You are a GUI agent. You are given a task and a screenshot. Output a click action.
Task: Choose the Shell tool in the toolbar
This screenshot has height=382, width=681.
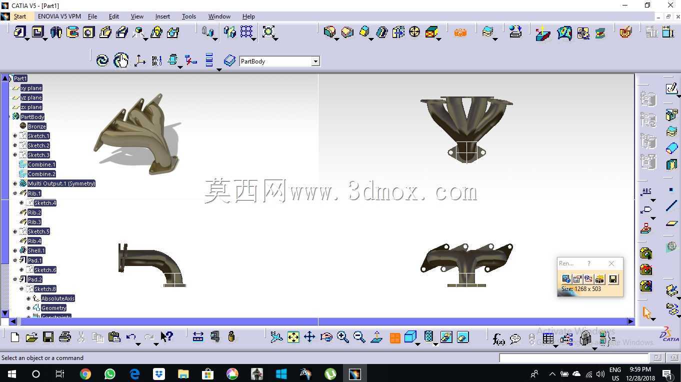click(x=381, y=32)
